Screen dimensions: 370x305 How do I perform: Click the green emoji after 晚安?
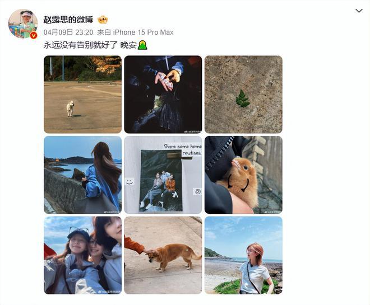click(142, 45)
